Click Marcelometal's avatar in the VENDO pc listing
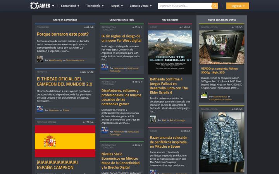This screenshot has width=279, height=174. tap(204, 95)
